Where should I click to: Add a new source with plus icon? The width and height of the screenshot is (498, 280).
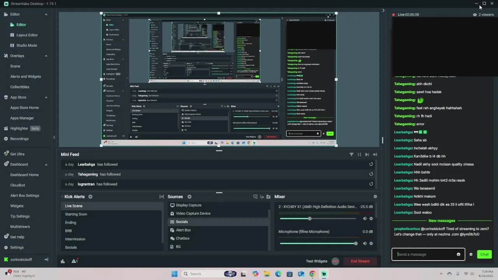[x=189, y=197]
